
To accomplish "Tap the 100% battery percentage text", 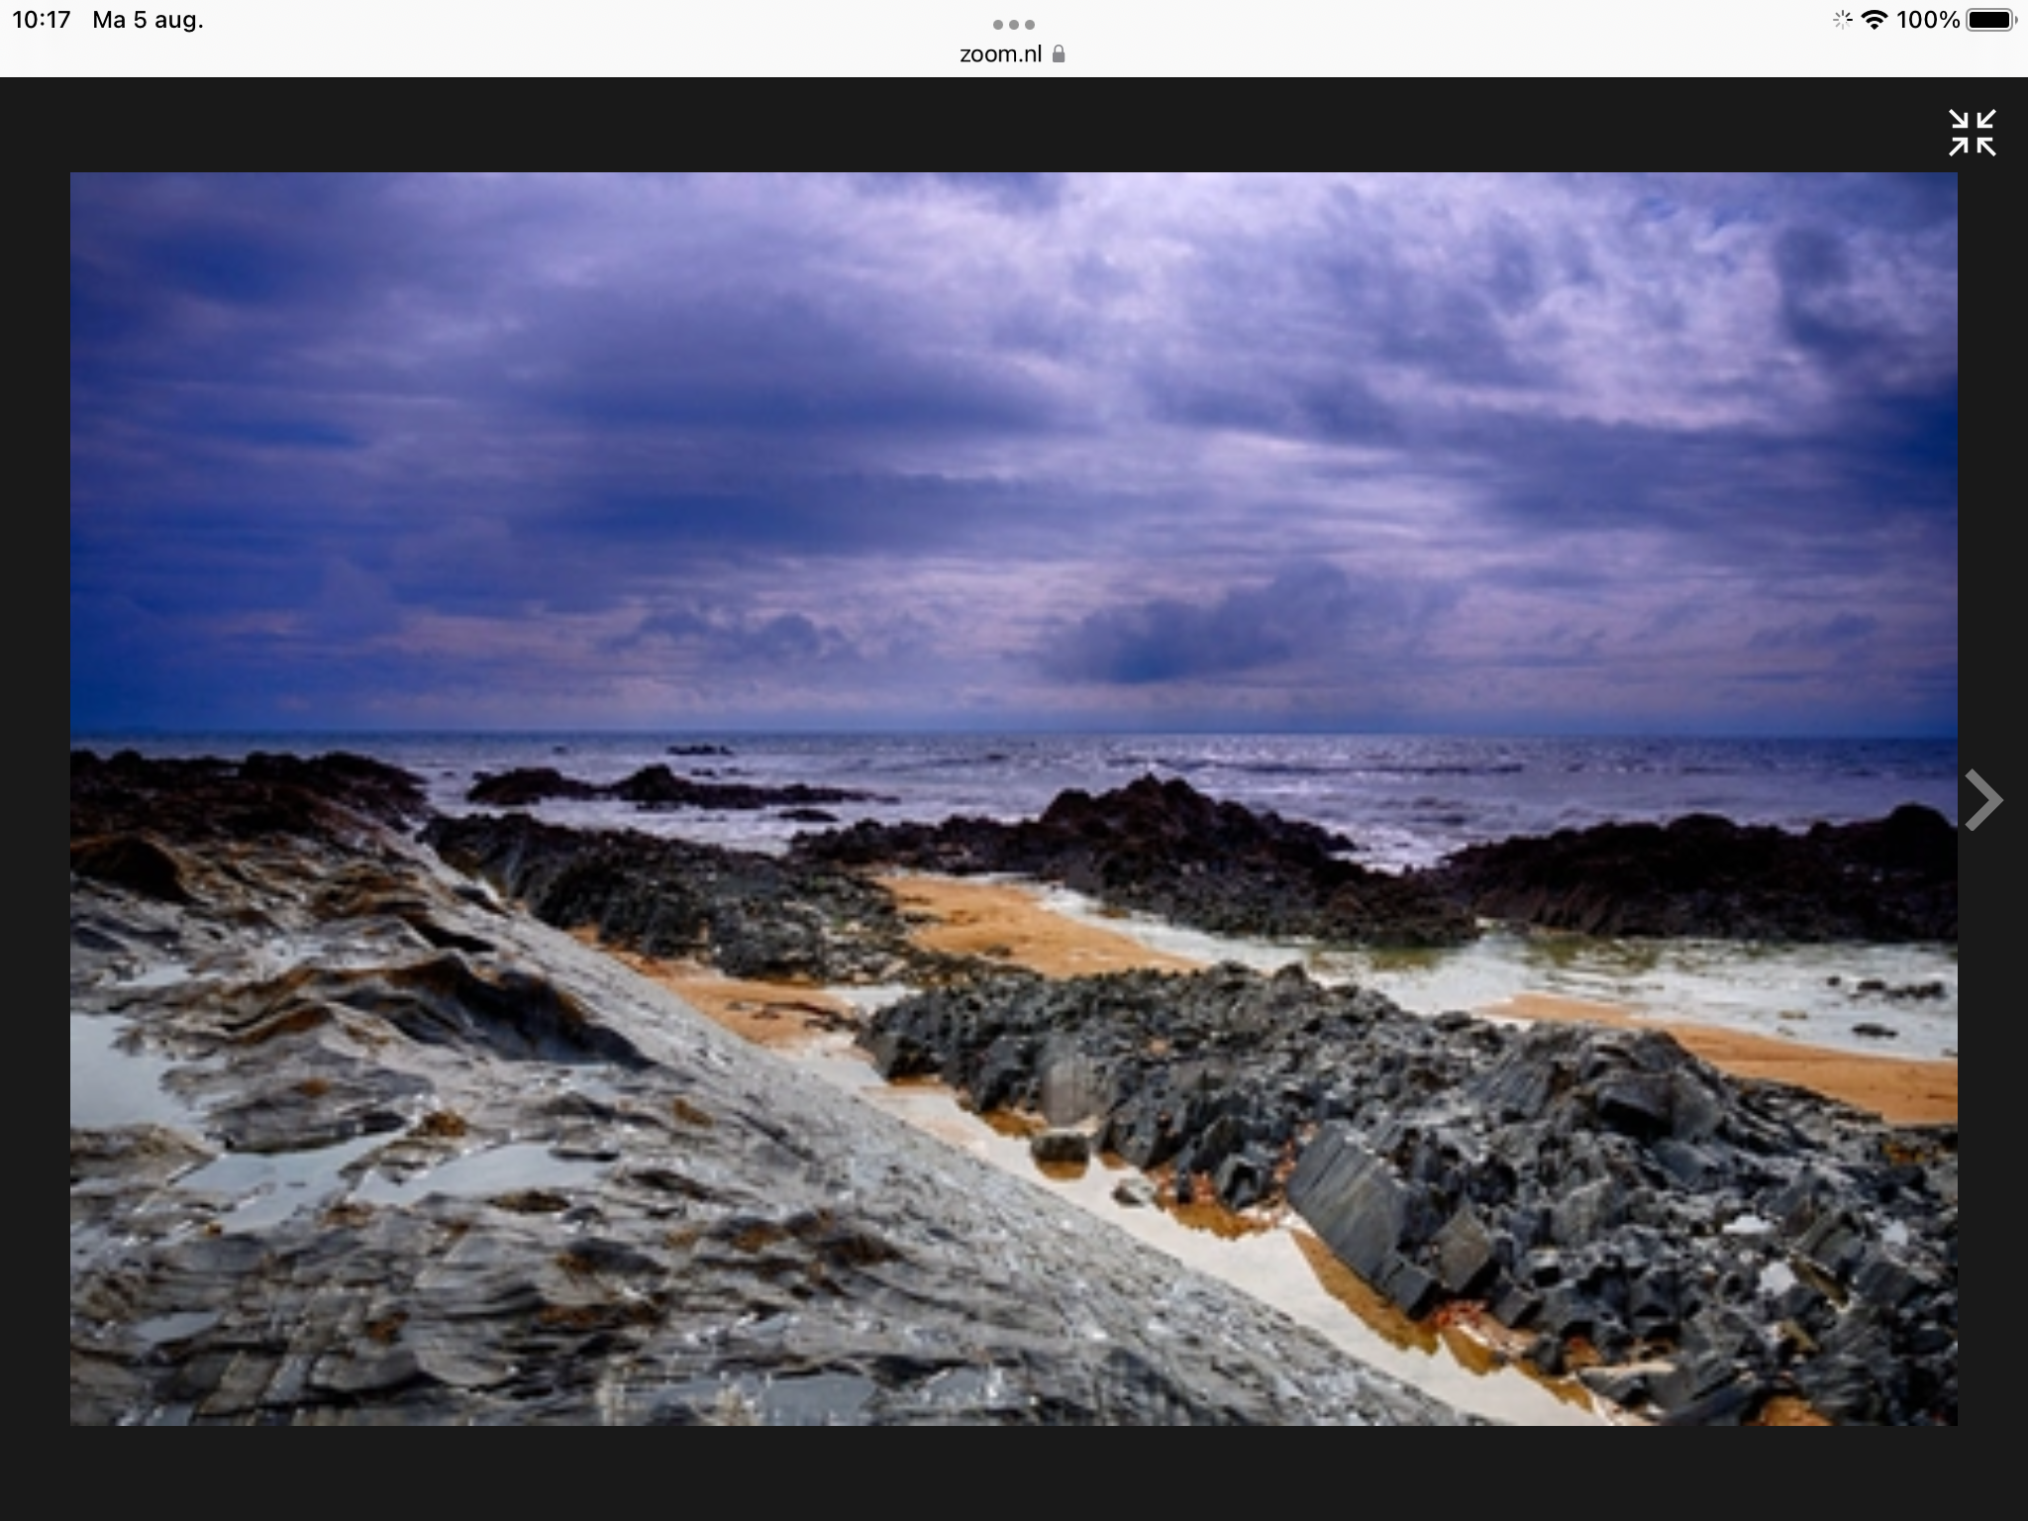I will coord(1928,20).
